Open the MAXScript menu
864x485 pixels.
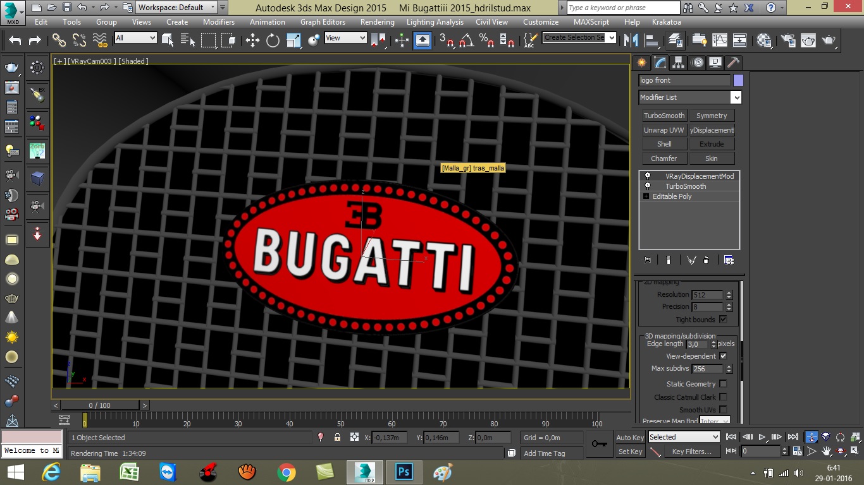coord(591,21)
